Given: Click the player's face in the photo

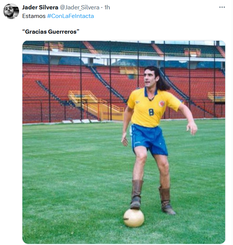Looking at the screenshot, I should pyautogui.click(x=149, y=77).
